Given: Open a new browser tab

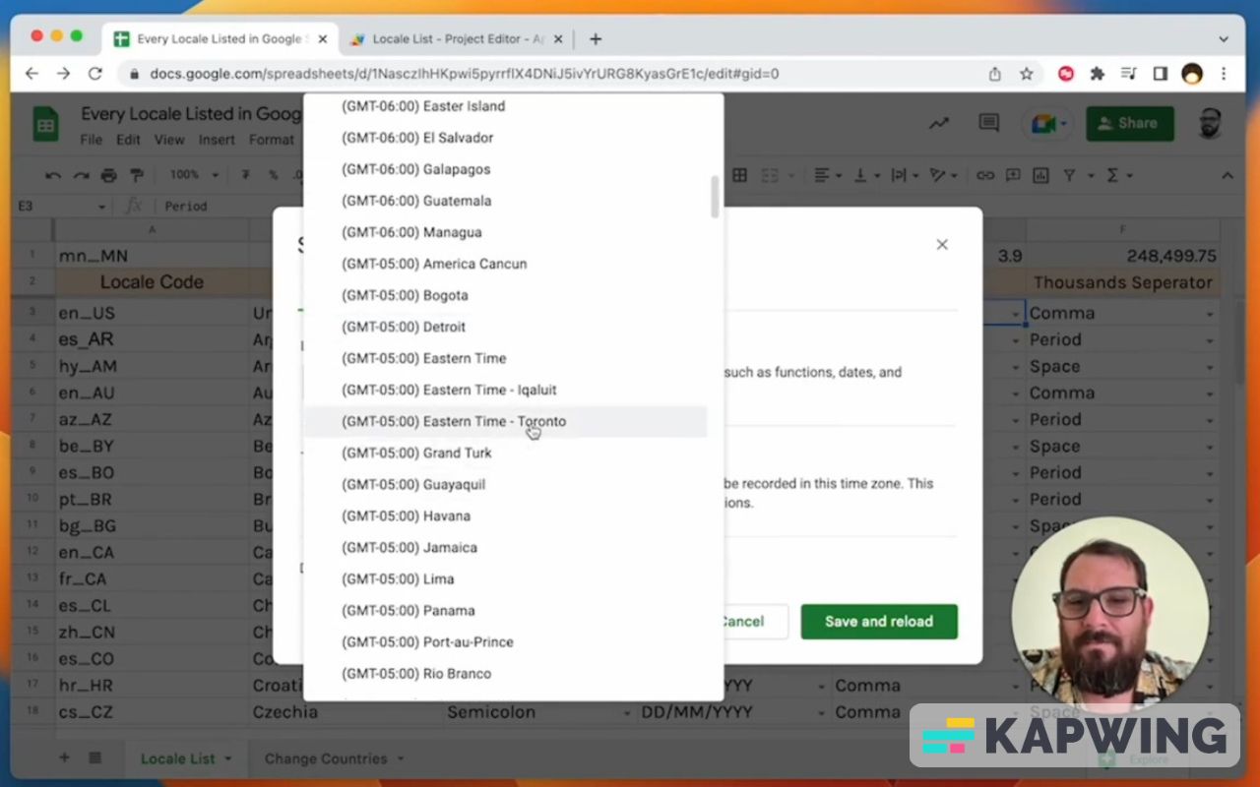Looking at the screenshot, I should coord(596,39).
